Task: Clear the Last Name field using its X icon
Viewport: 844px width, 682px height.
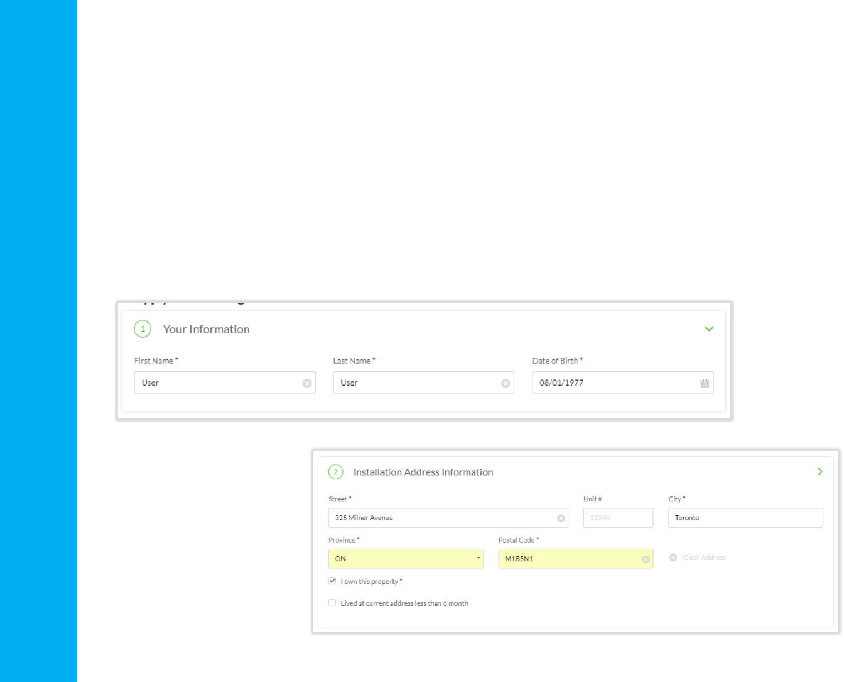Action: click(x=506, y=383)
